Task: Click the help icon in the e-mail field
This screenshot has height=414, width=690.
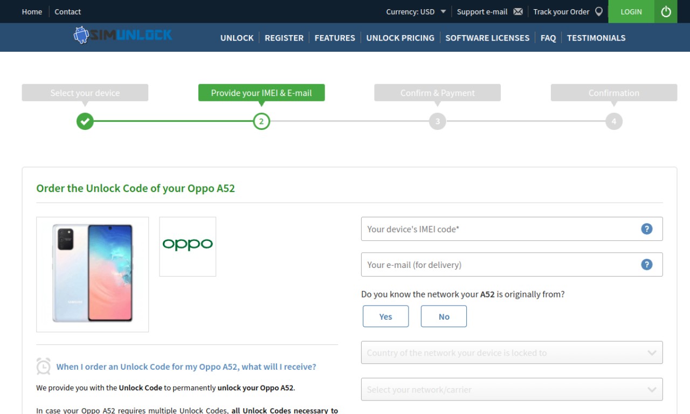Action: (647, 264)
